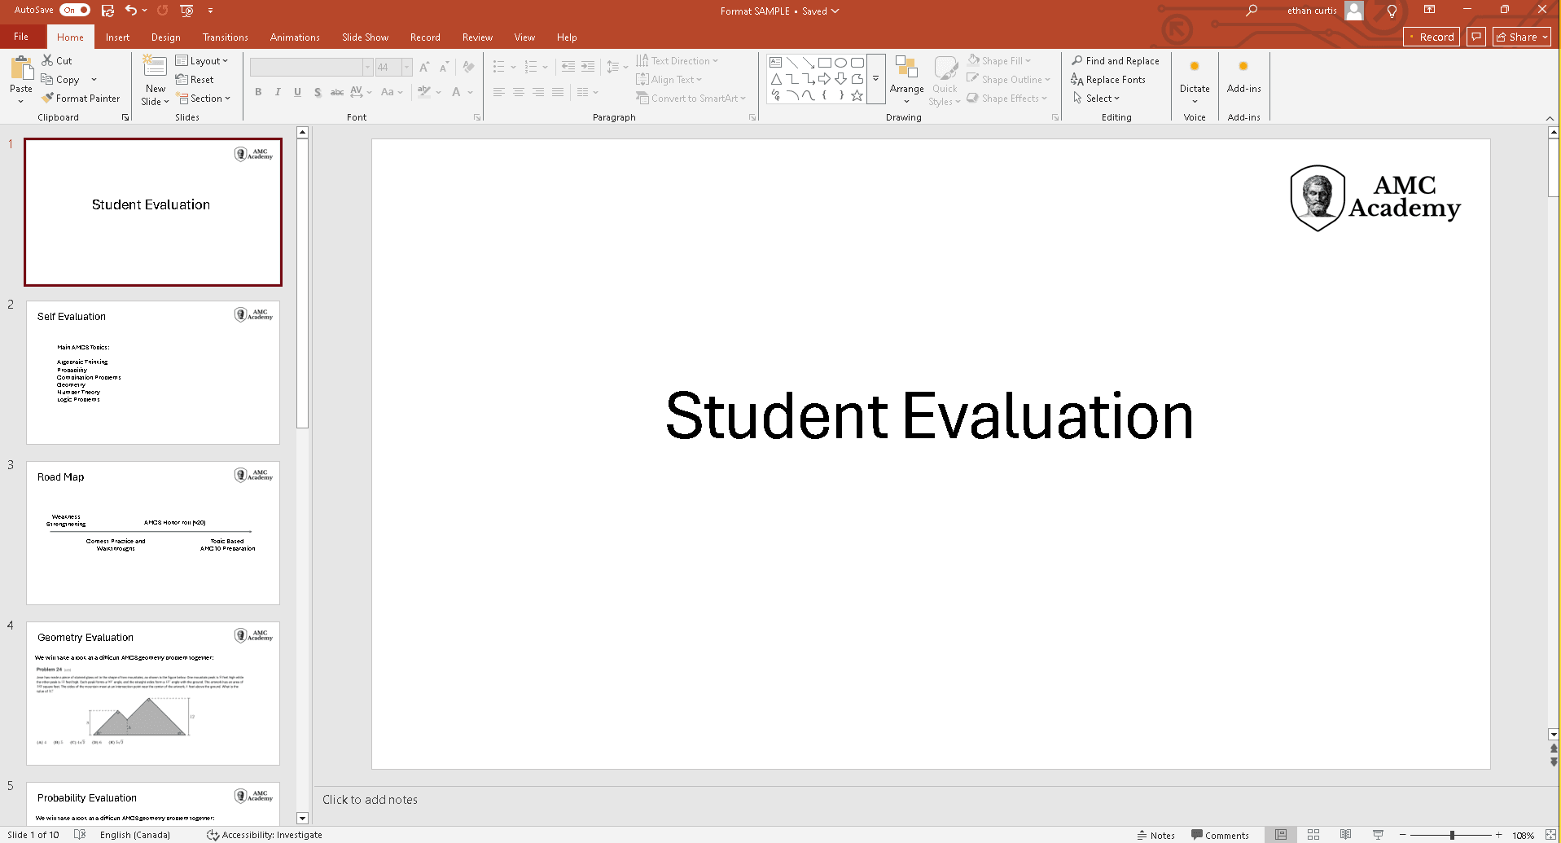Switch to Slide Sorter view icon
Viewport: 1561px width, 843px height.
tap(1313, 835)
